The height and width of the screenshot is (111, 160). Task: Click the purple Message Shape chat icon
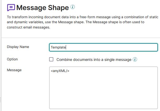11,8
